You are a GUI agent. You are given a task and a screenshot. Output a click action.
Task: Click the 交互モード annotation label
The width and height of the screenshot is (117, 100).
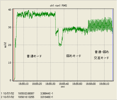[101, 58]
